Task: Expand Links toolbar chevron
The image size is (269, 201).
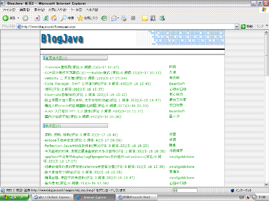Action: click(x=267, y=26)
